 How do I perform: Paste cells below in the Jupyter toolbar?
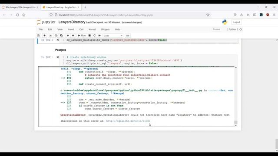(62, 36)
